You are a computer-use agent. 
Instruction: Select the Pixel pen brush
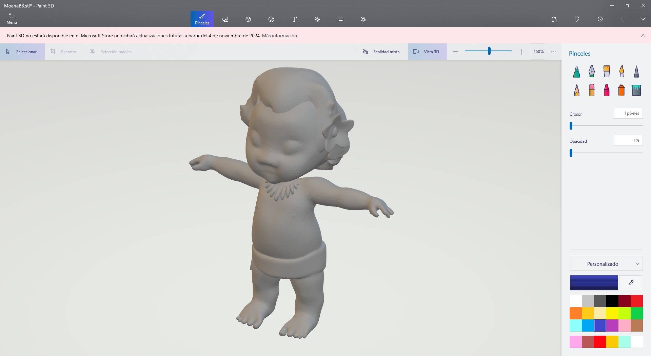[x=636, y=71]
